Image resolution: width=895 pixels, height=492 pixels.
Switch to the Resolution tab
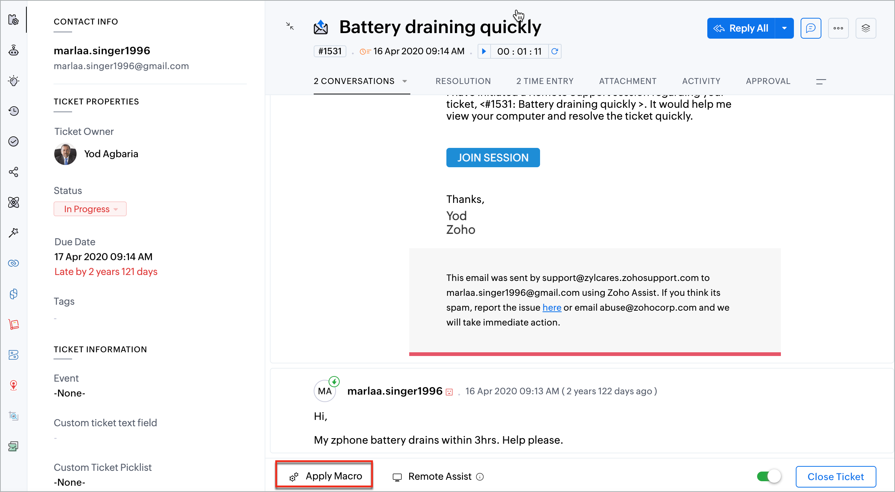pos(463,81)
